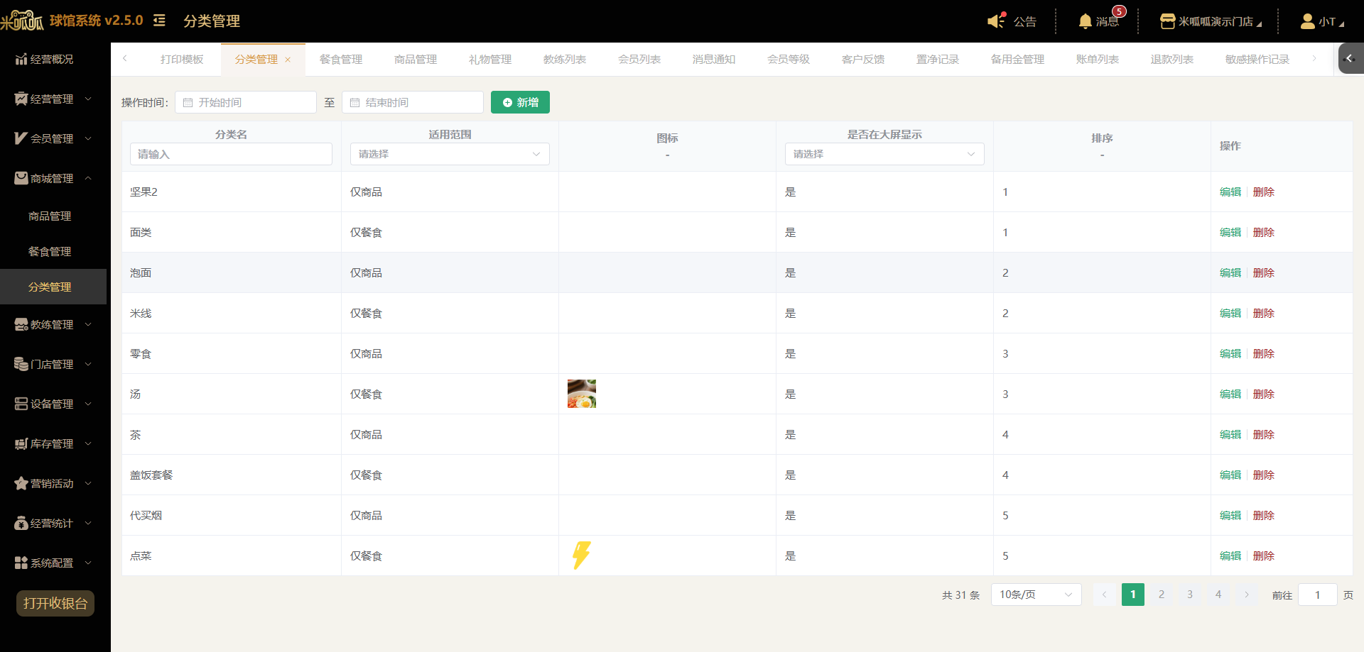Open the 公告 announcement speaker icon
The image size is (1364, 652).
[x=997, y=21]
